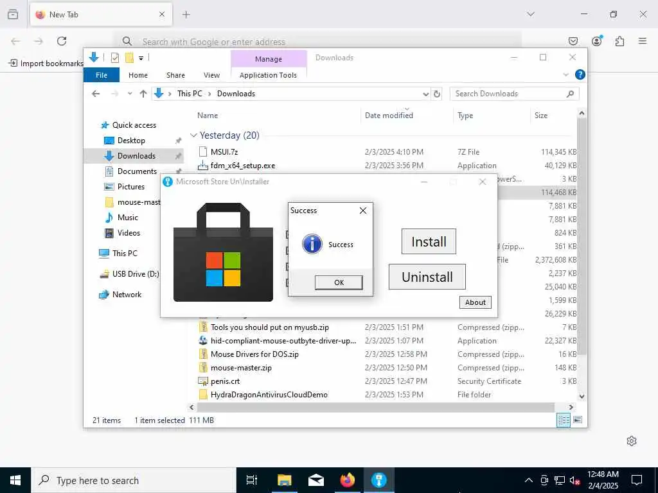Viewport: 658px width, 493px height.
Task: Reload the Firefox page
Action: point(62,41)
